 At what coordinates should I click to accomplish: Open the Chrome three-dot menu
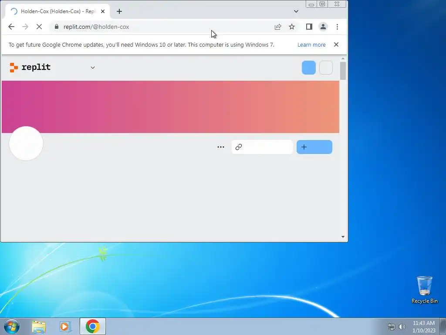(x=338, y=27)
